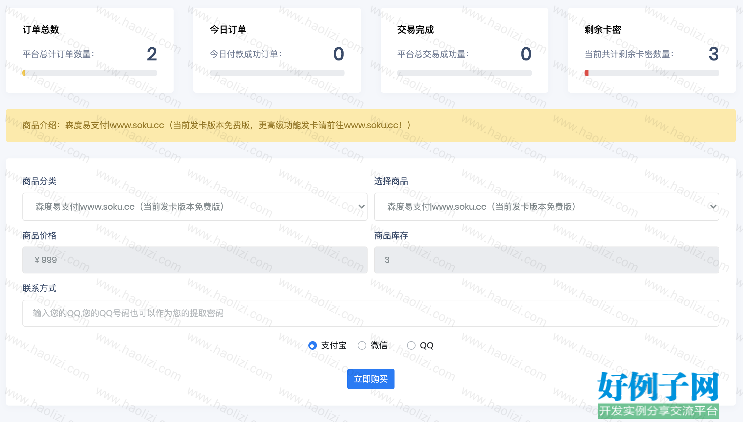Viewport: 743px width, 422px height.
Task: Click the 平台总计订单数量 label
Action: coord(59,54)
